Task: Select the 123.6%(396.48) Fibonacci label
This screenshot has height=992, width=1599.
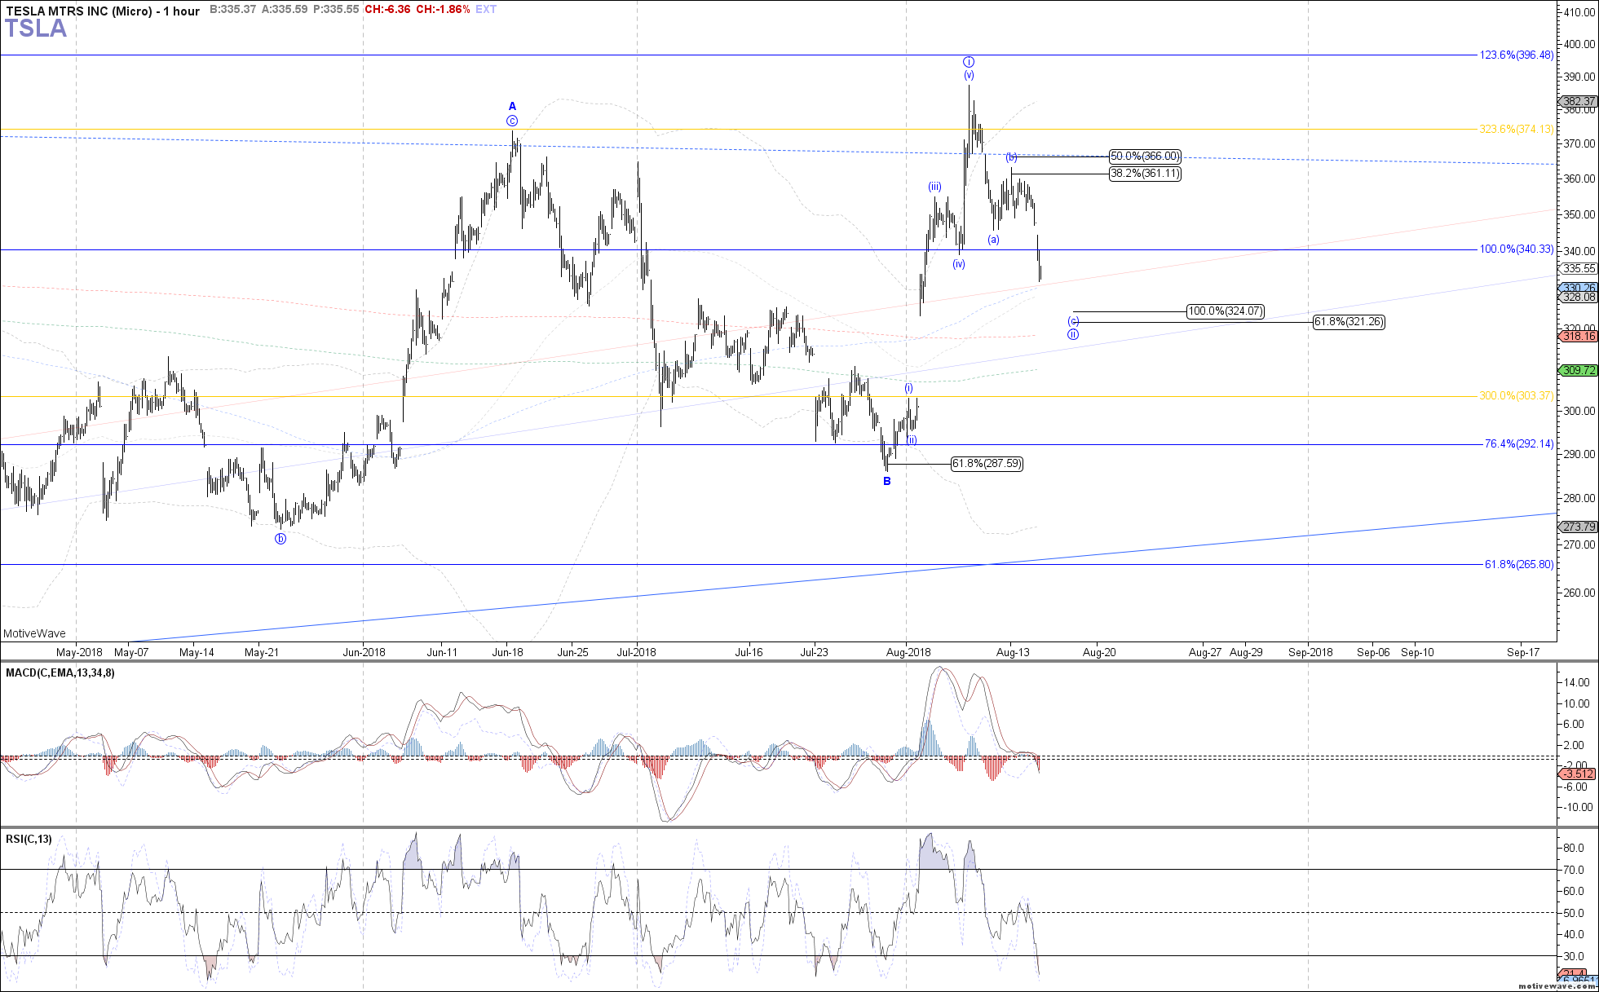Action: (x=1517, y=55)
